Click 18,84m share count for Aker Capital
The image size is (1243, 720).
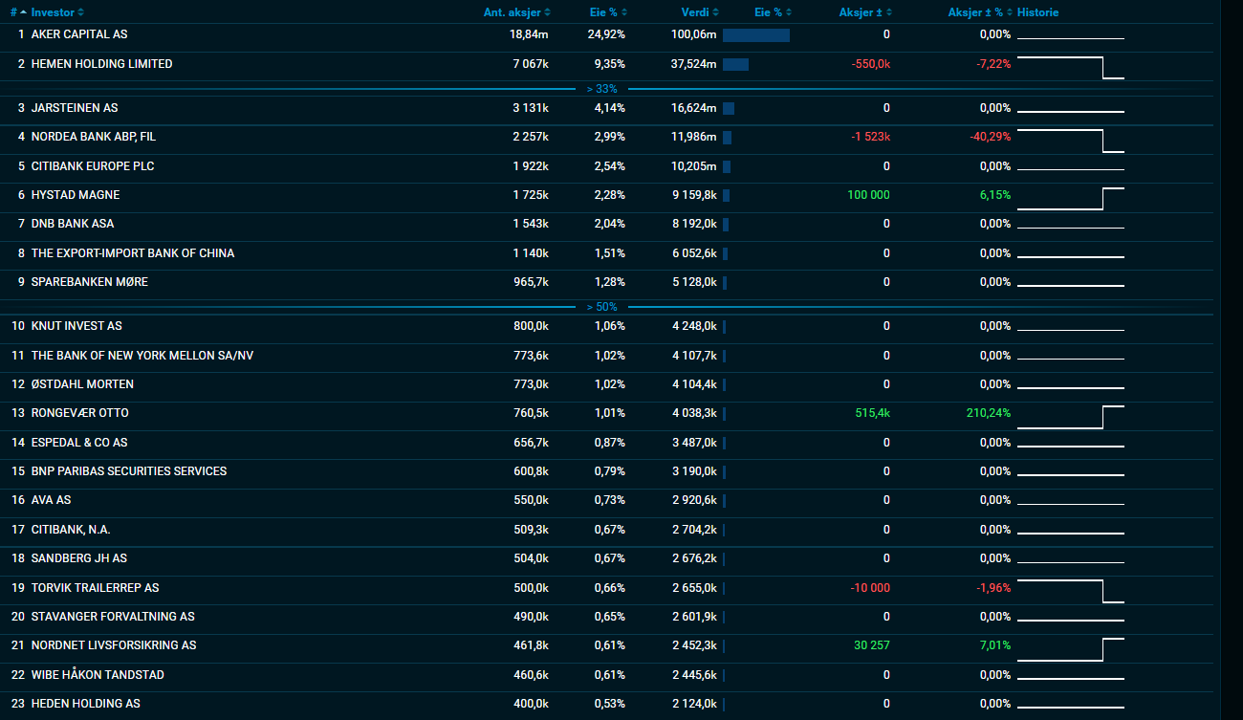(x=529, y=34)
